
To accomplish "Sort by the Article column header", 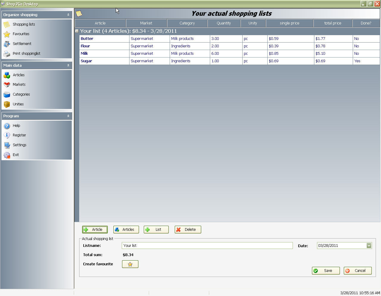I will (x=100, y=23).
